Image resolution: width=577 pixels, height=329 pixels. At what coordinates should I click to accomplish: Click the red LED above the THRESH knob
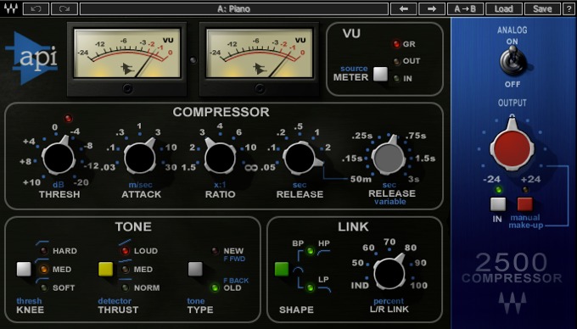coord(68,118)
